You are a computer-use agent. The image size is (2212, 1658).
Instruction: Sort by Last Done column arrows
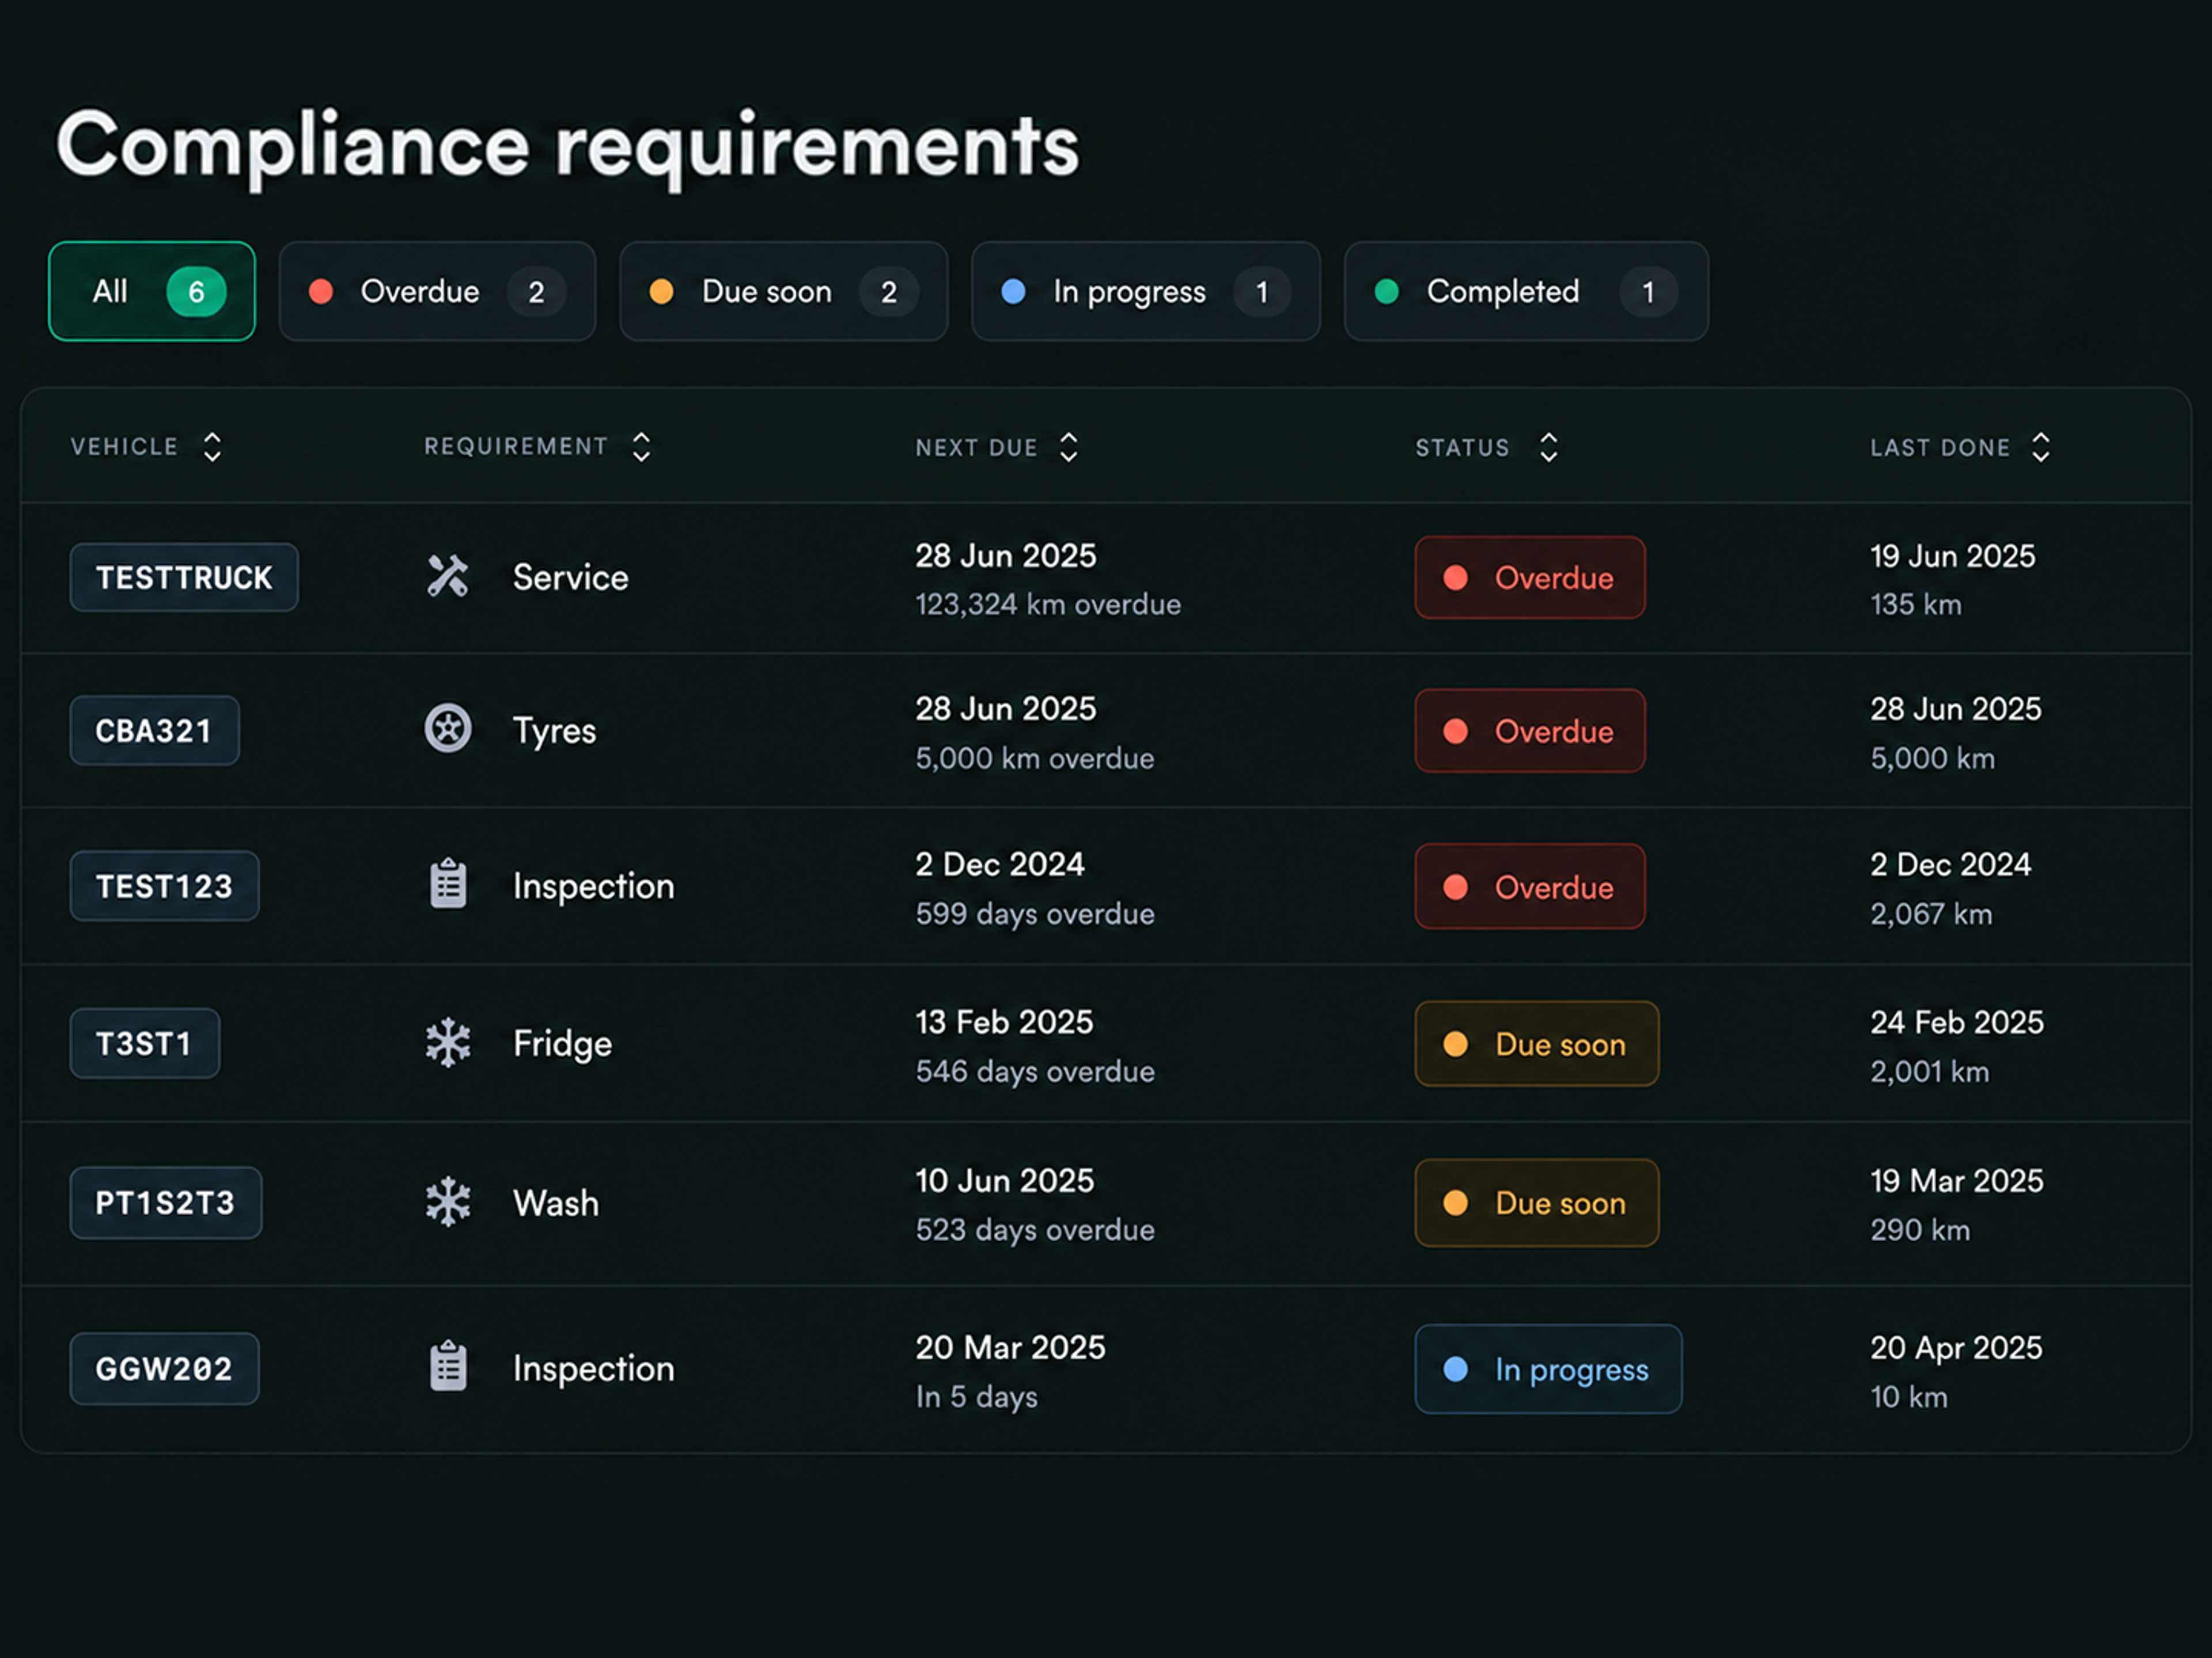(2040, 447)
